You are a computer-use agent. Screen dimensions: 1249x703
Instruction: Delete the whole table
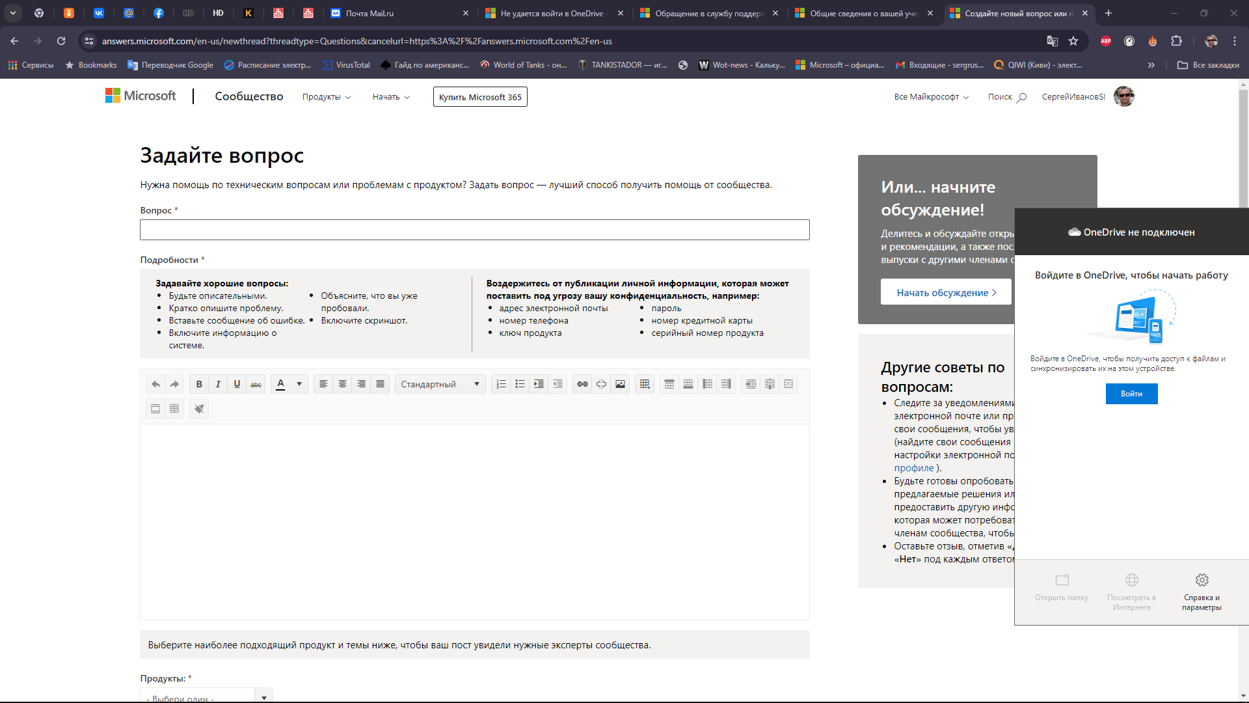(788, 384)
